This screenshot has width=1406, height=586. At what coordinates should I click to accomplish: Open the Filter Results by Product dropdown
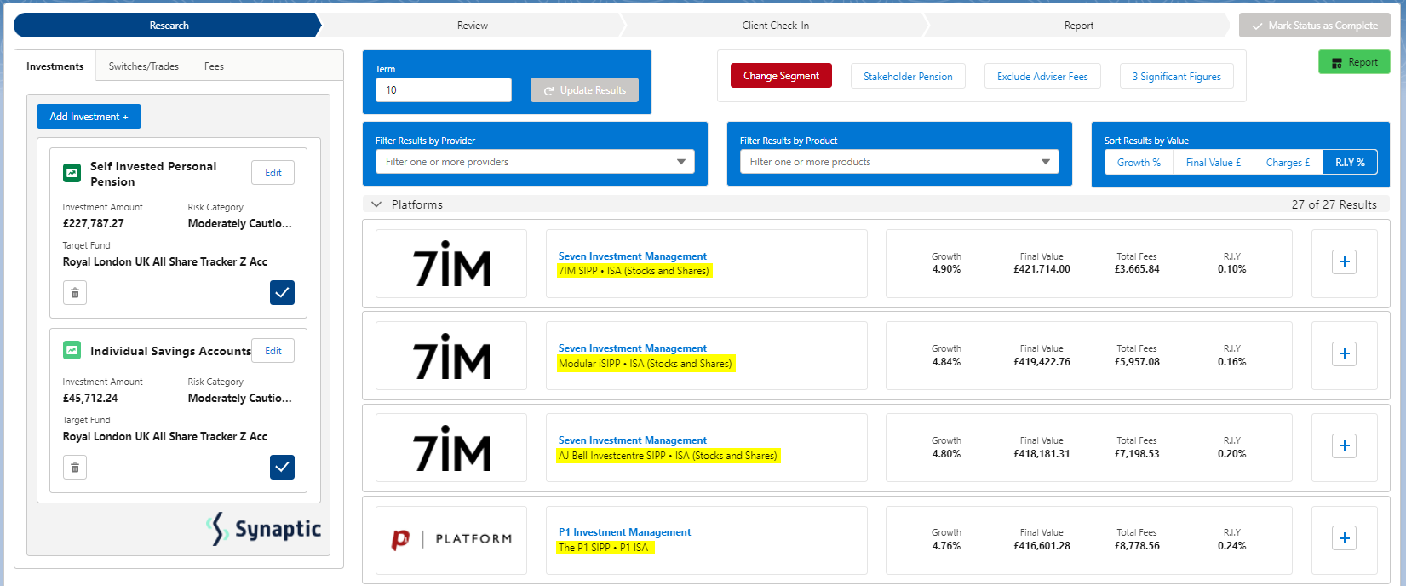point(899,162)
